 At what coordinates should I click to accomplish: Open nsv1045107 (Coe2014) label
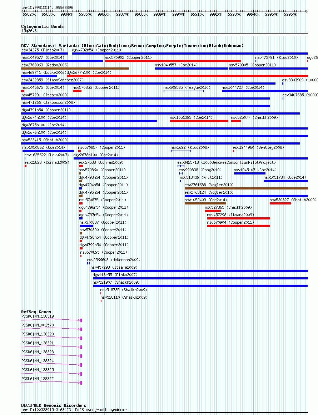(x=255, y=170)
